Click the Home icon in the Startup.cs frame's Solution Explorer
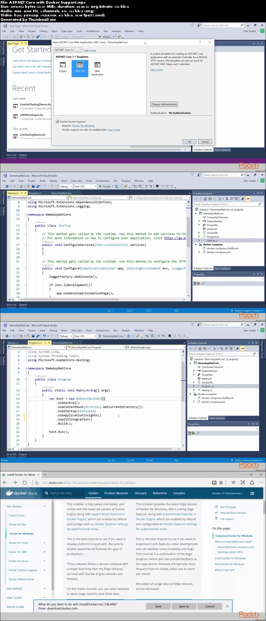The width and height of the screenshot is (266, 621). click(x=205, y=199)
